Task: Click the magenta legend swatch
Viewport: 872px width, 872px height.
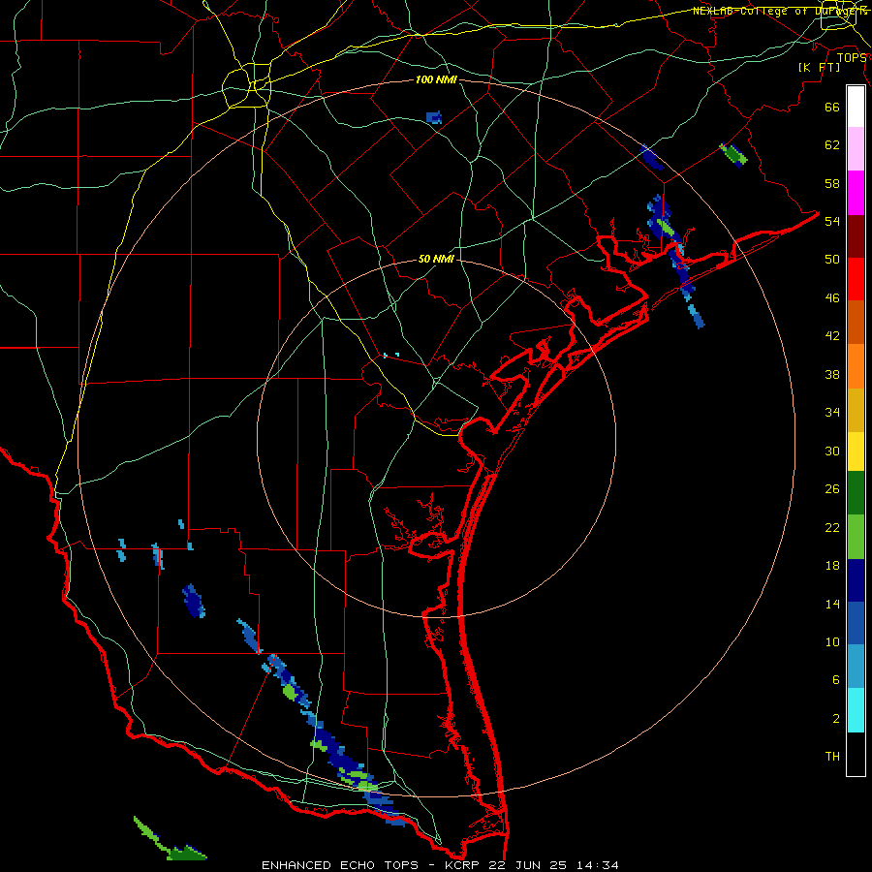Action: click(x=856, y=193)
